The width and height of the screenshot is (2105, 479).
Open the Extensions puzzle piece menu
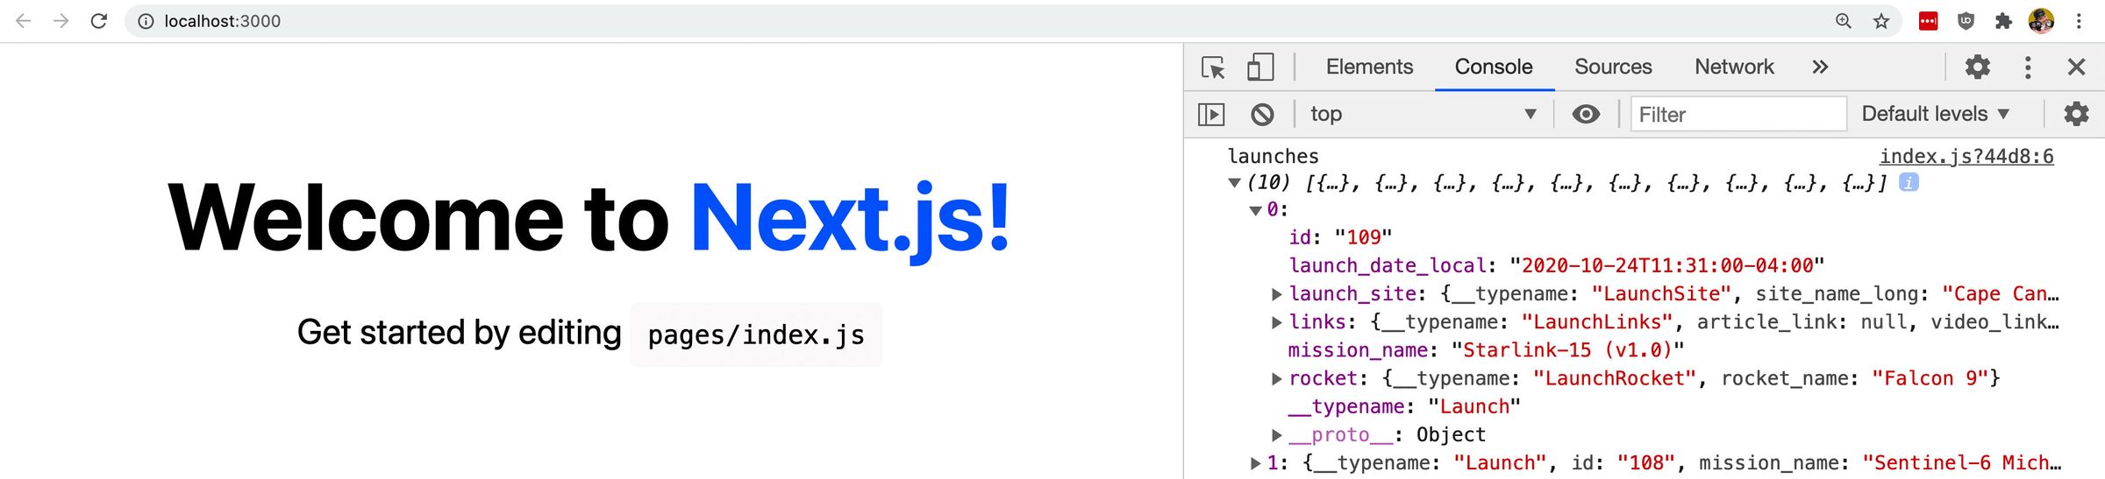click(x=2003, y=21)
